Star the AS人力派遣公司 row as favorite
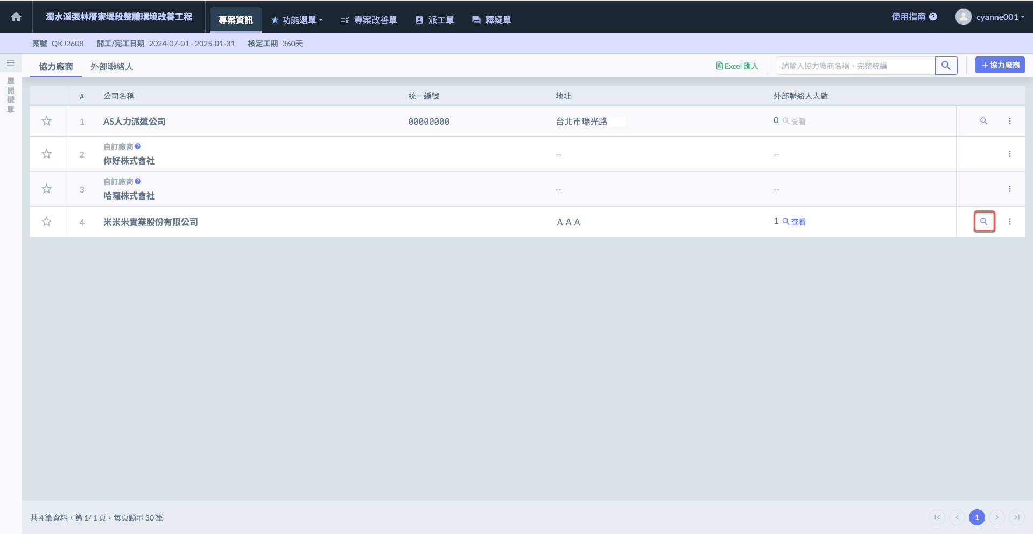This screenshot has width=1033, height=534. [47, 121]
